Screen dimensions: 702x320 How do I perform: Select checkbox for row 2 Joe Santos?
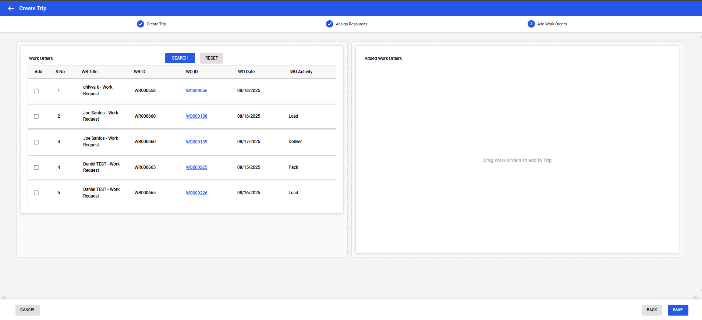36,116
